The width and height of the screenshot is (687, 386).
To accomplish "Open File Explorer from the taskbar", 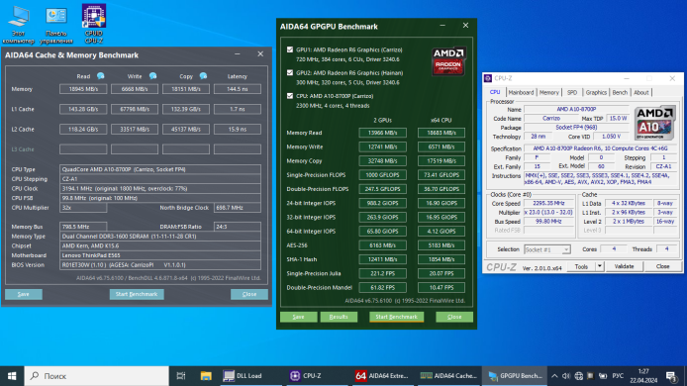I will [206, 376].
